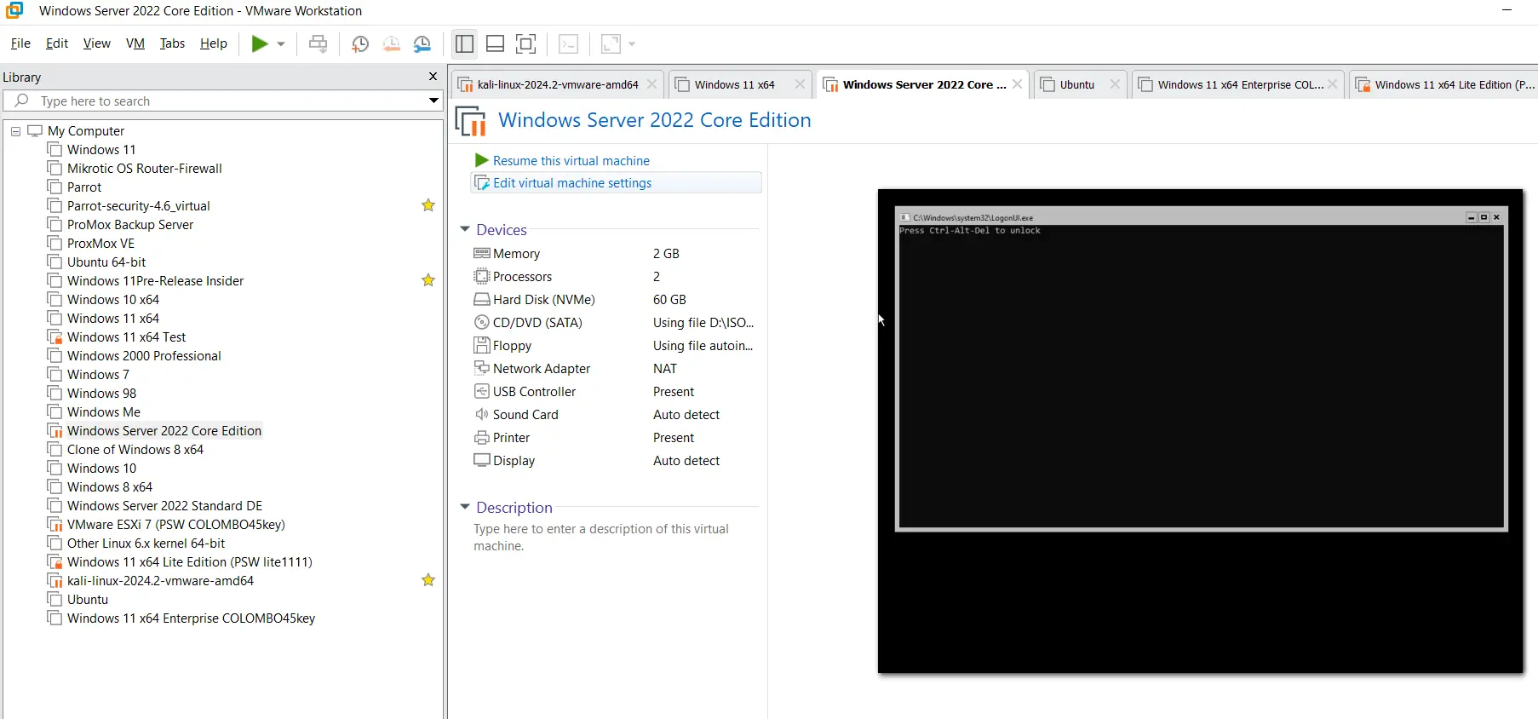Select Windows Server 2022 Standard DE
The image size is (1538, 719).
click(165, 506)
